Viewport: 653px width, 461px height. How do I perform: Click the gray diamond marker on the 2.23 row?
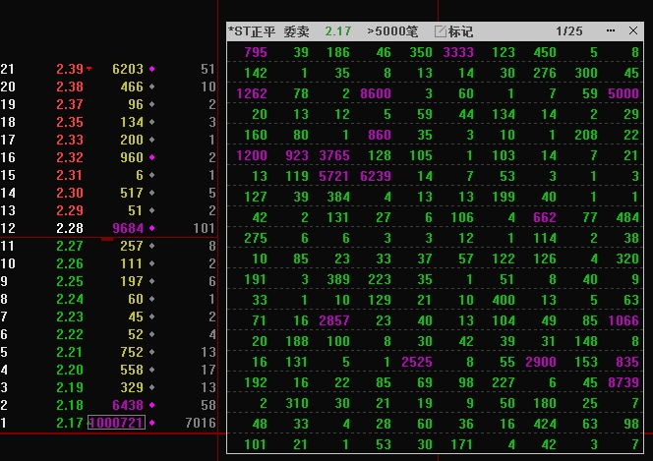(x=152, y=317)
